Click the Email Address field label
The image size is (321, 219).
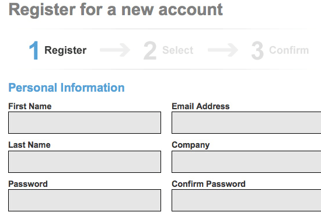[201, 106]
